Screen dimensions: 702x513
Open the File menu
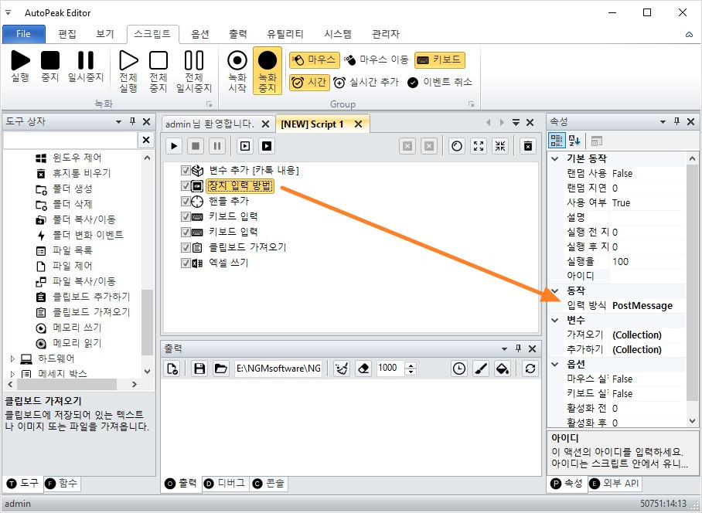coord(24,34)
